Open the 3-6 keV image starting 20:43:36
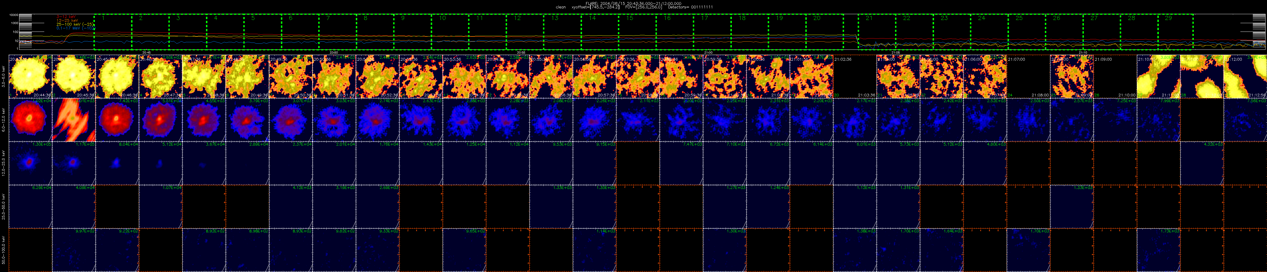1267x272 pixels. tap(30, 76)
